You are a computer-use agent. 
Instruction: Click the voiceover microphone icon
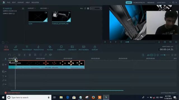click(159, 42)
